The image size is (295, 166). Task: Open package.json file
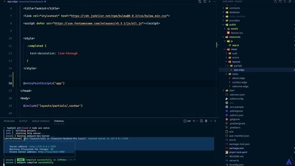[x=236, y=148]
